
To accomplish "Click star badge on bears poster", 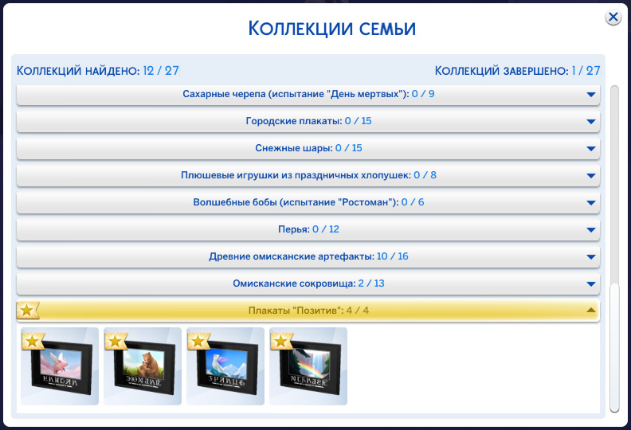I will [x=116, y=342].
